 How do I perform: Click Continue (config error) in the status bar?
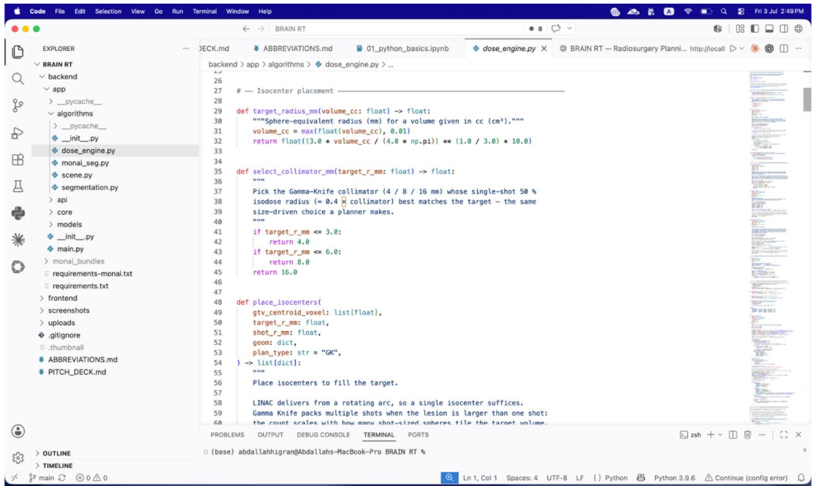point(745,478)
